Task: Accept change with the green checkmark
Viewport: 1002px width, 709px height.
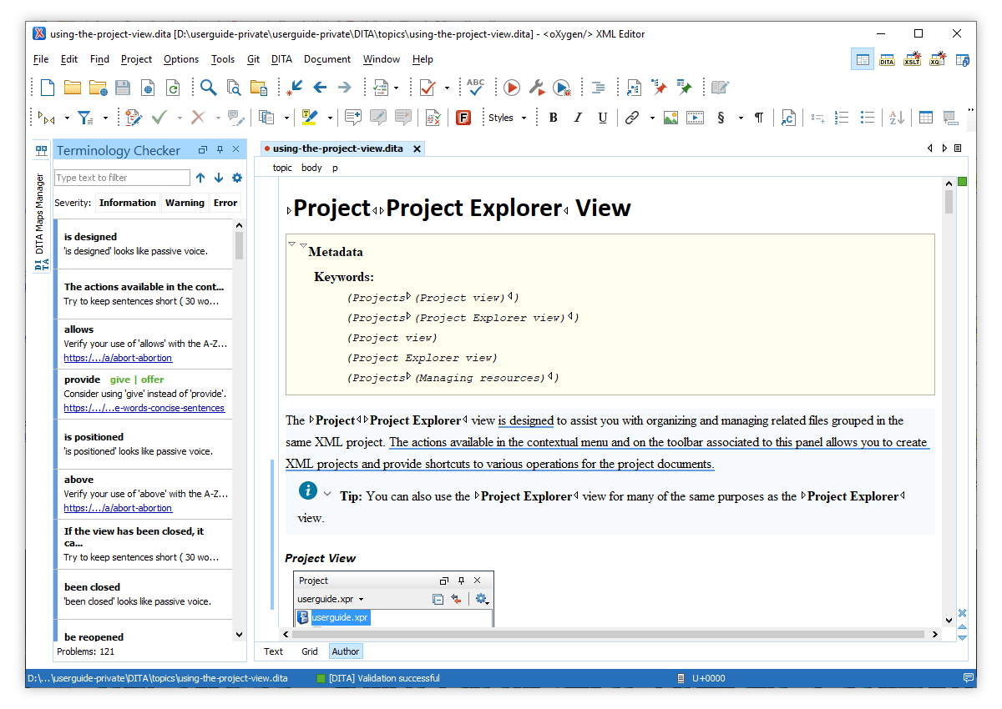Action: (x=159, y=118)
